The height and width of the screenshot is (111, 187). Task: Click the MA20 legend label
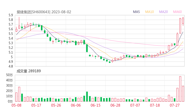163,12
